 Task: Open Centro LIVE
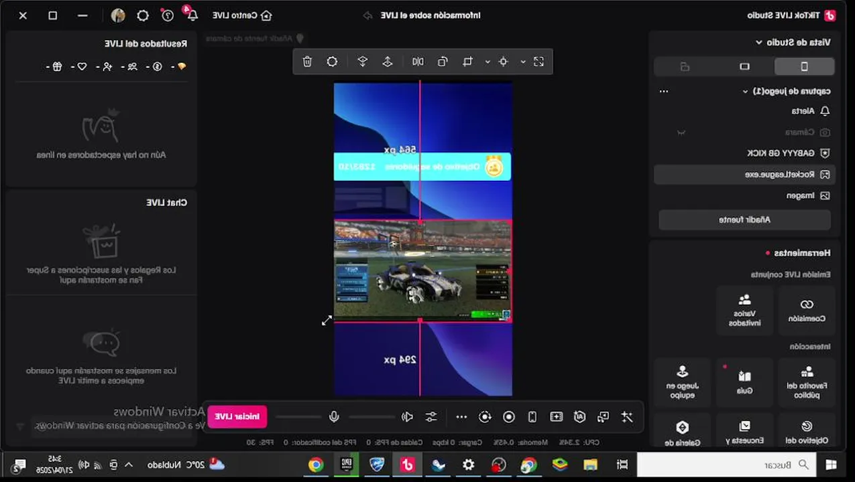tap(242, 15)
